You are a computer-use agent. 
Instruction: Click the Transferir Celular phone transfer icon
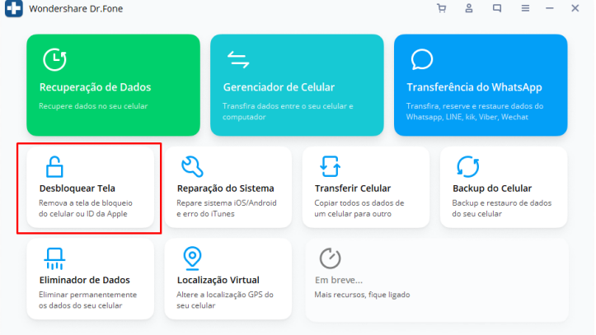(x=330, y=166)
